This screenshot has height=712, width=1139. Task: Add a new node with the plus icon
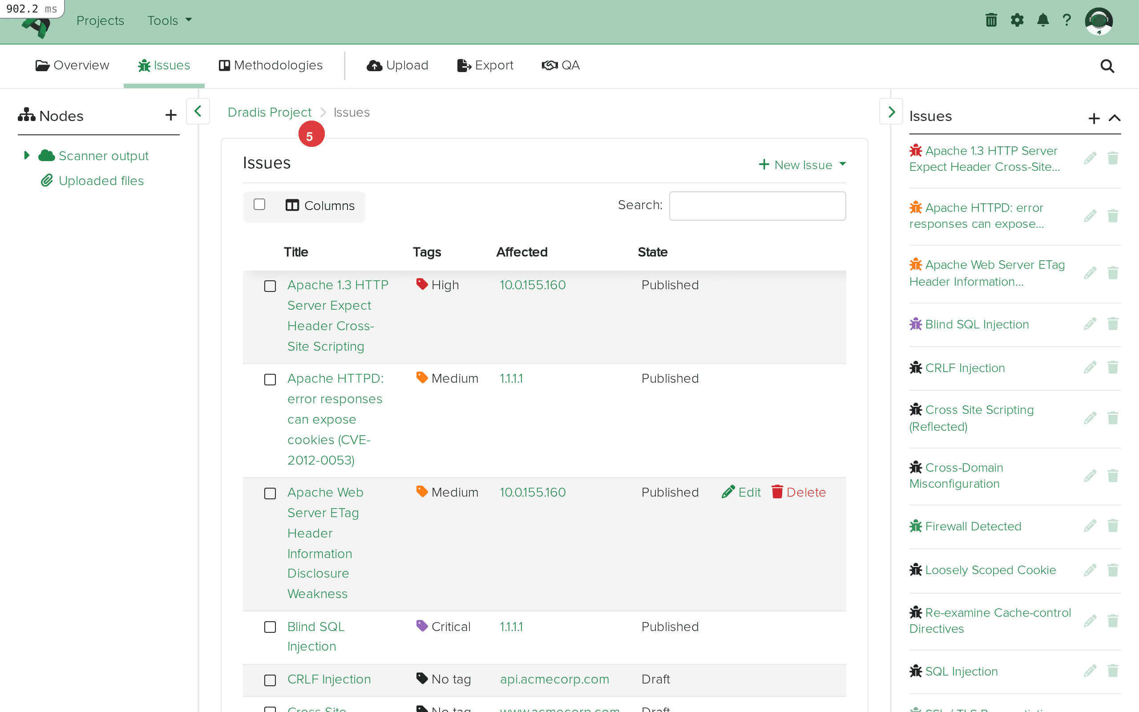[x=170, y=114]
